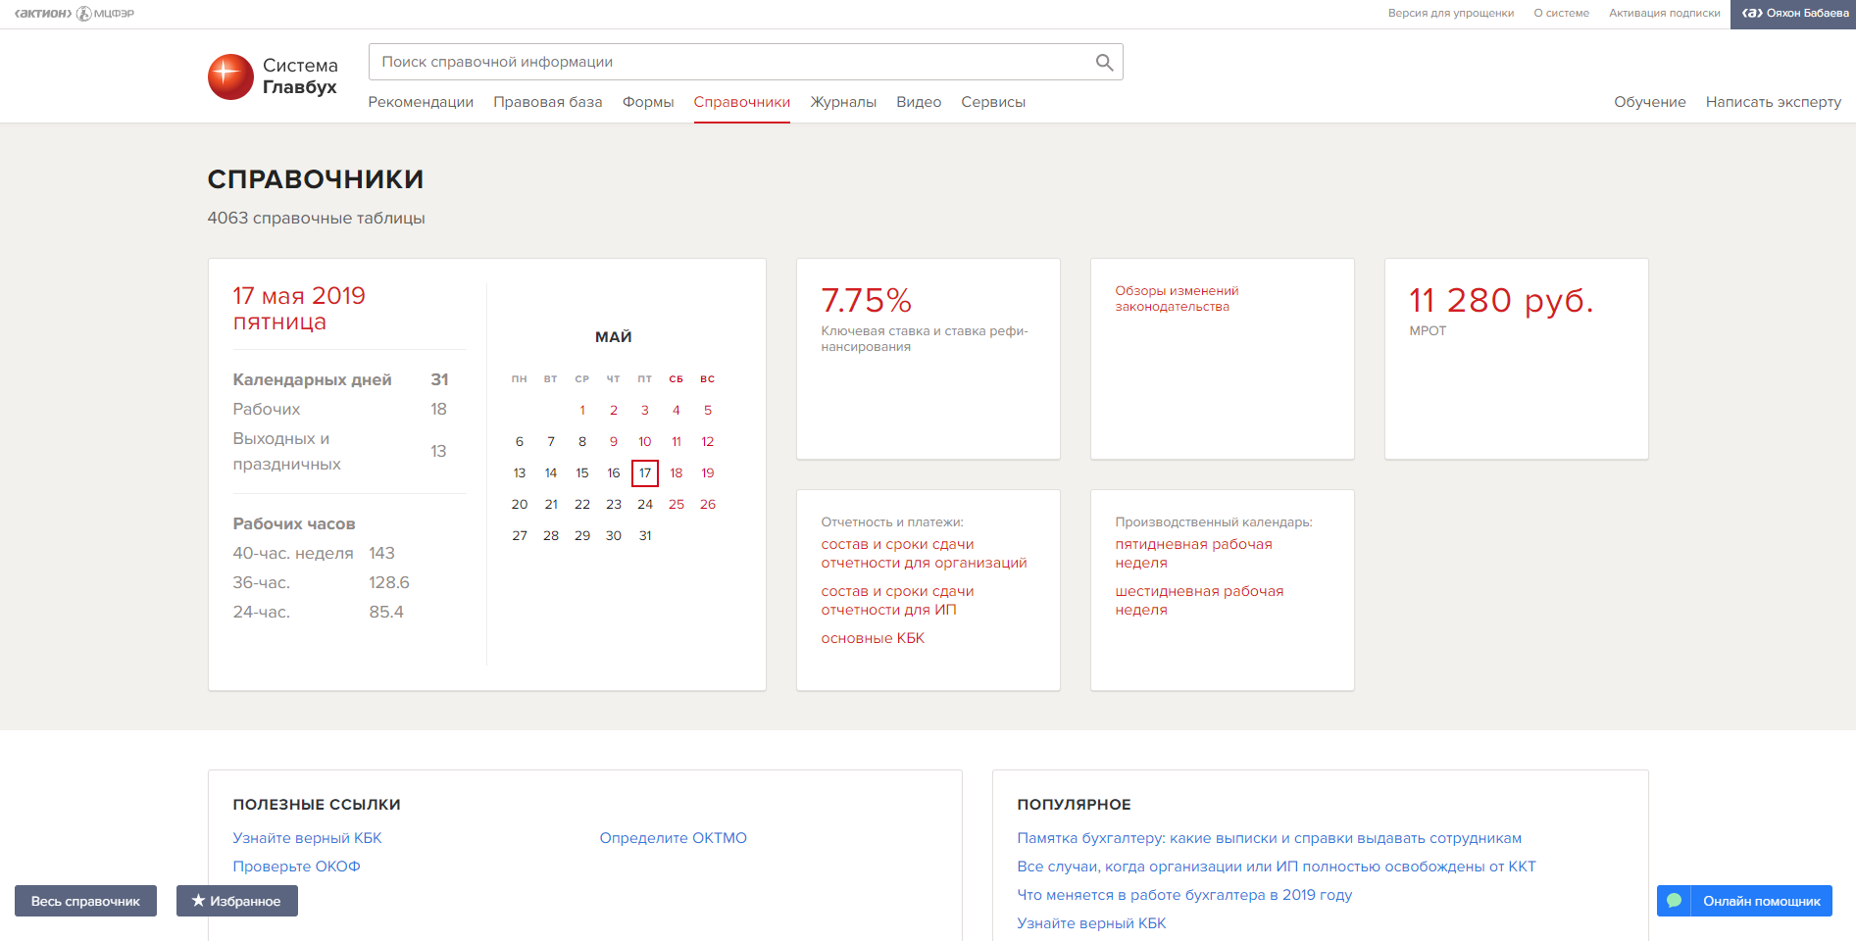
Task: Open Обзоры изменений законодательства link
Action: tap(1177, 299)
